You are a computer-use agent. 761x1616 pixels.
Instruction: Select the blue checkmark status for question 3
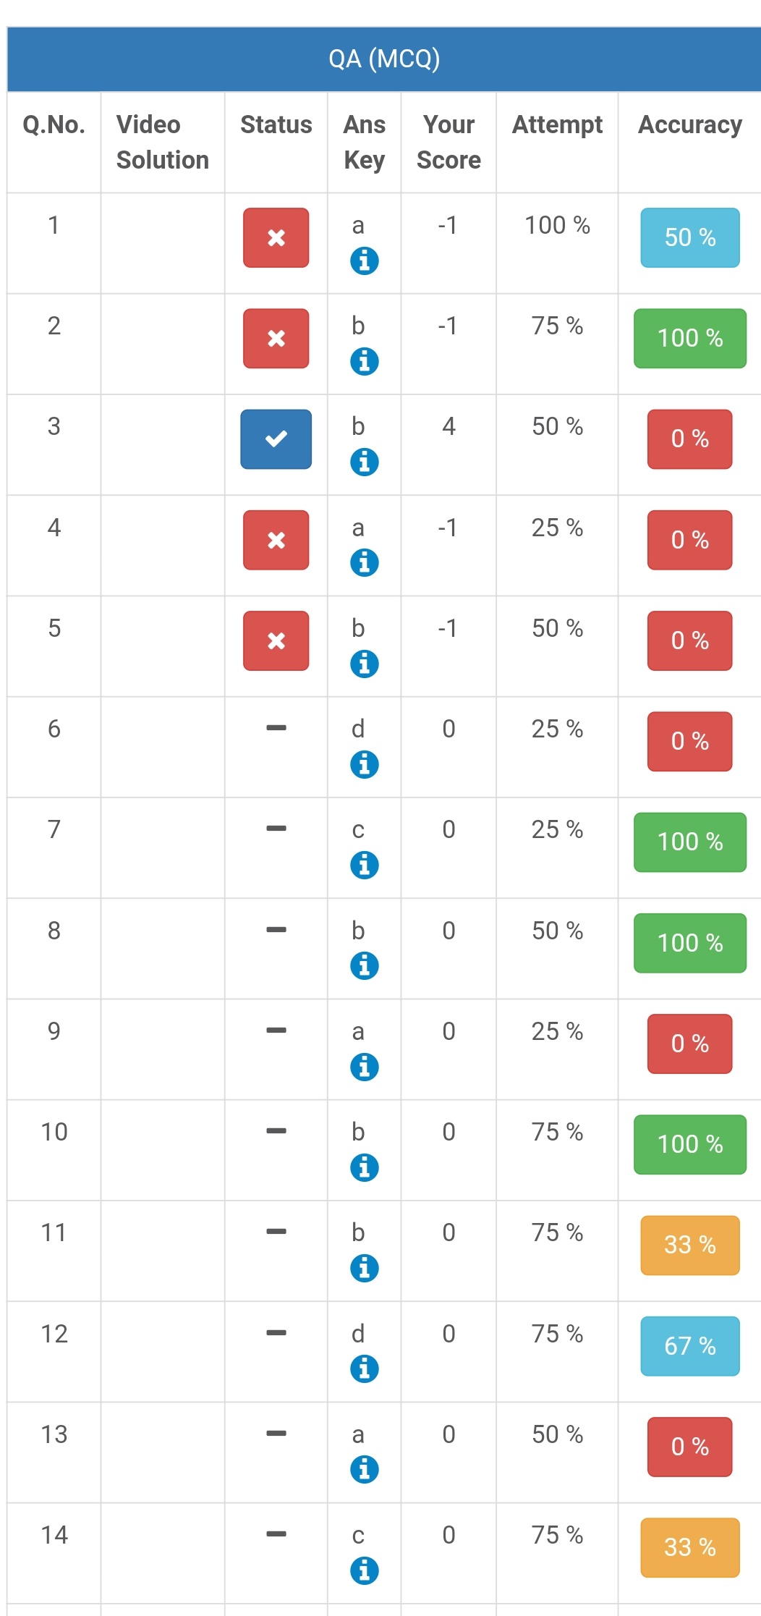pos(276,439)
